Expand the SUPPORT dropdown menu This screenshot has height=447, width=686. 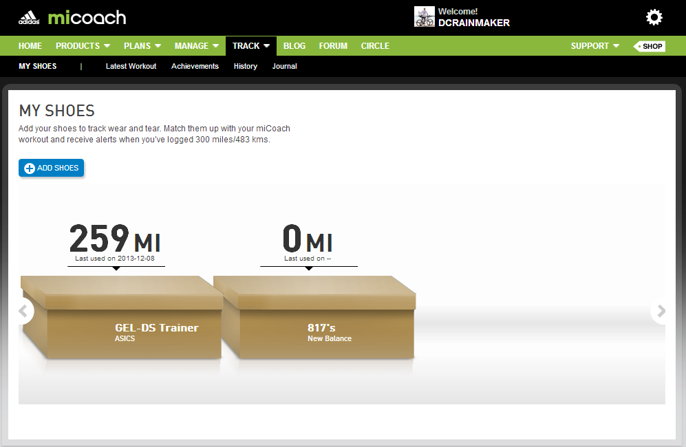595,46
